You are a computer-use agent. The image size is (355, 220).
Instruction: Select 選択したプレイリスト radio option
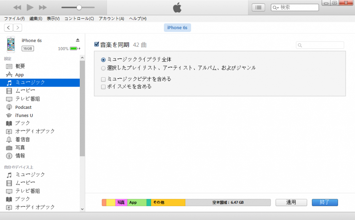pos(103,68)
